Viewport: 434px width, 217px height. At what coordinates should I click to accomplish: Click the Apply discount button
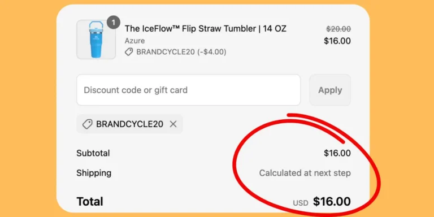click(330, 90)
